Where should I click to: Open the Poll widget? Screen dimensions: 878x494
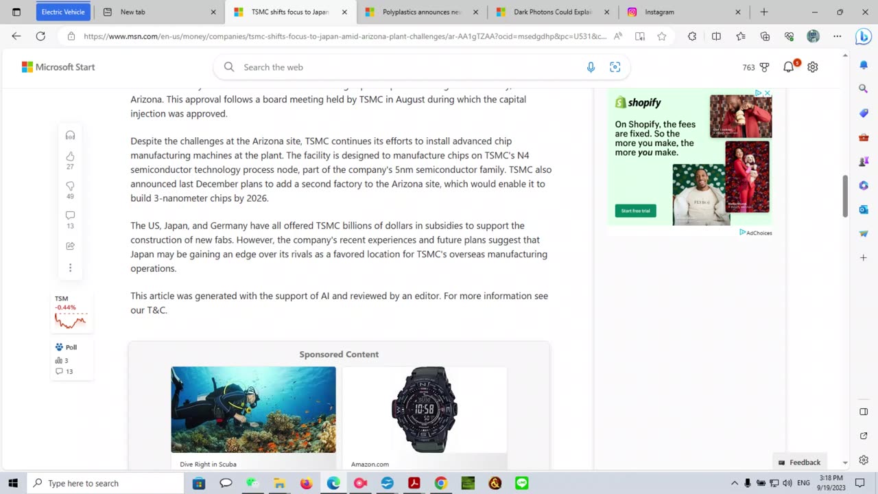pyautogui.click(x=71, y=360)
